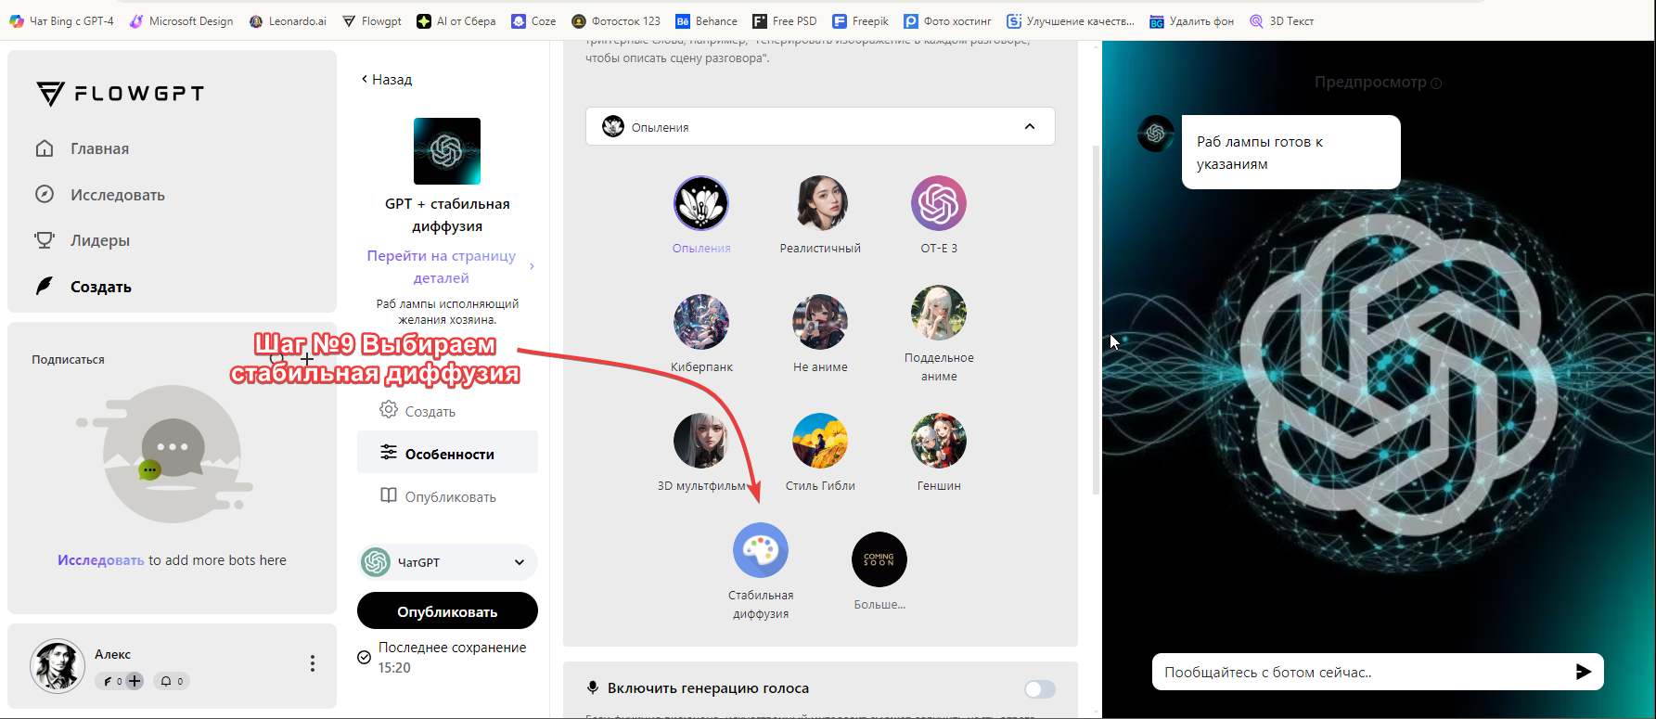This screenshot has width=1656, height=719.
Task: Enable the voice generation toggle
Action: tap(1039, 688)
